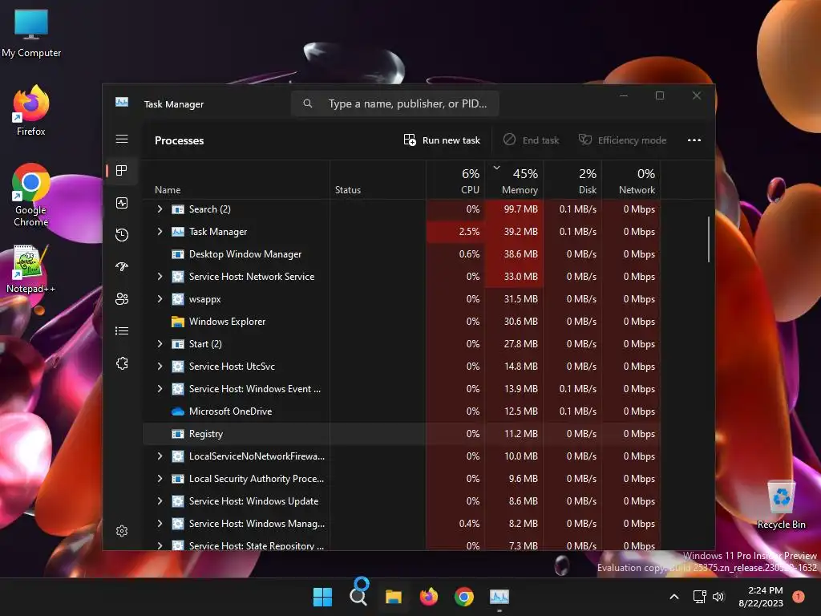Sort processes by CPU column header
The width and height of the screenshot is (821, 616).
point(455,180)
